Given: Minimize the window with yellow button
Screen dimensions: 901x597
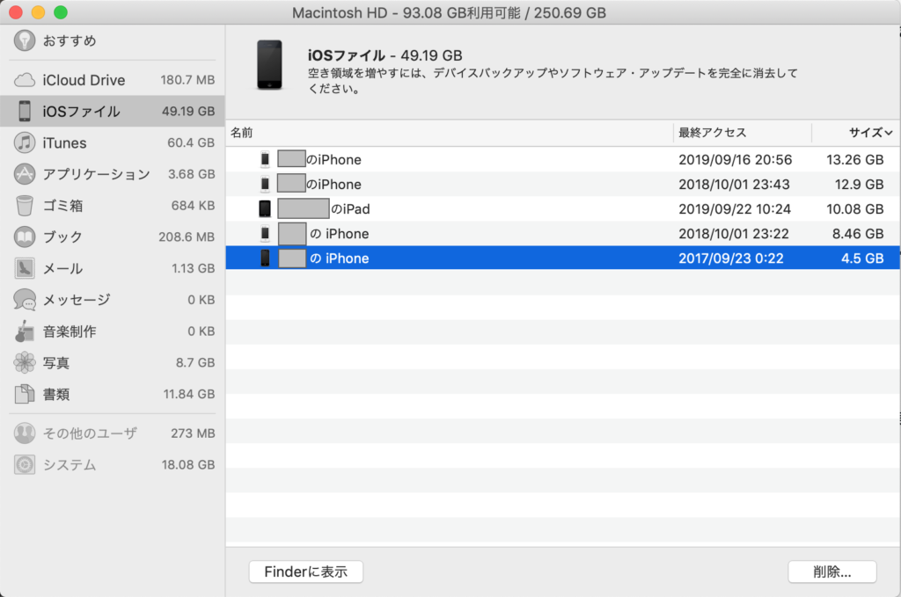Looking at the screenshot, I should tap(38, 12).
